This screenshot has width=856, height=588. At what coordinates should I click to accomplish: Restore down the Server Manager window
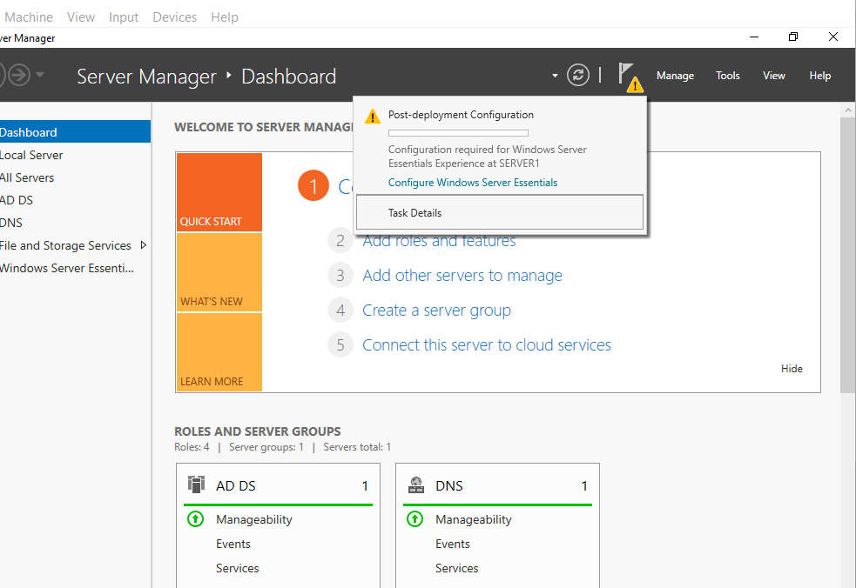click(793, 37)
